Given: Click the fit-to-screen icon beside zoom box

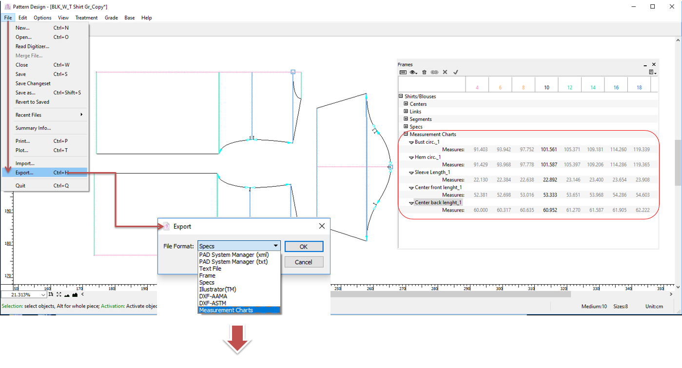Looking at the screenshot, I should pyautogui.click(x=59, y=294).
